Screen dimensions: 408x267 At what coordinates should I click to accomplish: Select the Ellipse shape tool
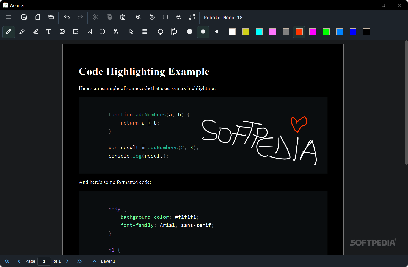point(102,32)
